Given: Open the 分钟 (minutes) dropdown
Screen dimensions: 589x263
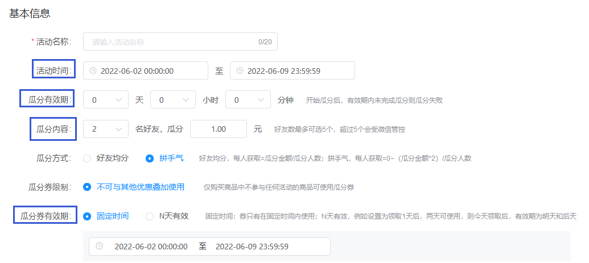Looking at the screenshot, I should 248,100.
